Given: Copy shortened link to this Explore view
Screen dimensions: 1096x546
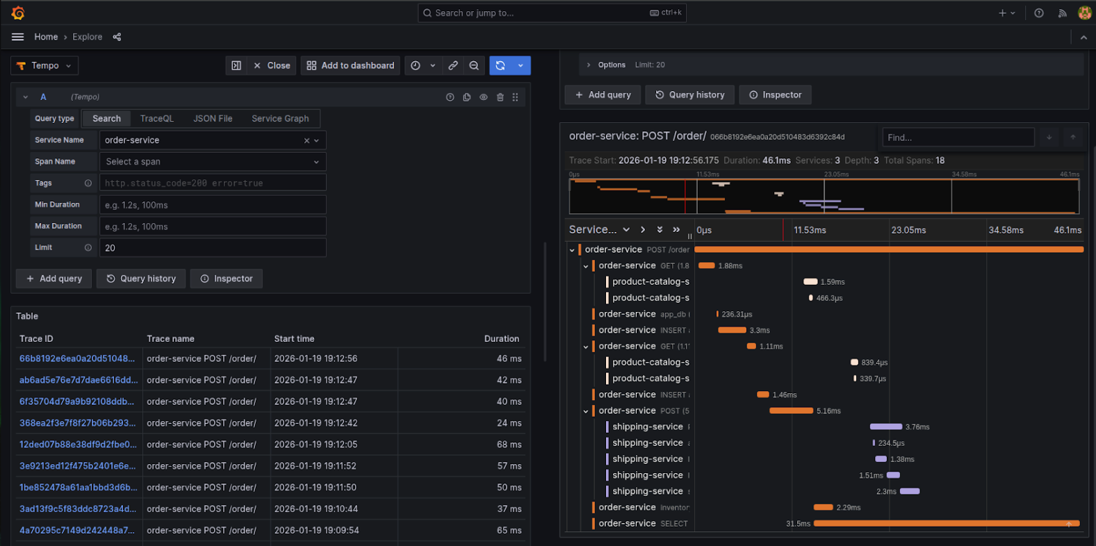Looking at the screenshot, I should tap(453, 65).
